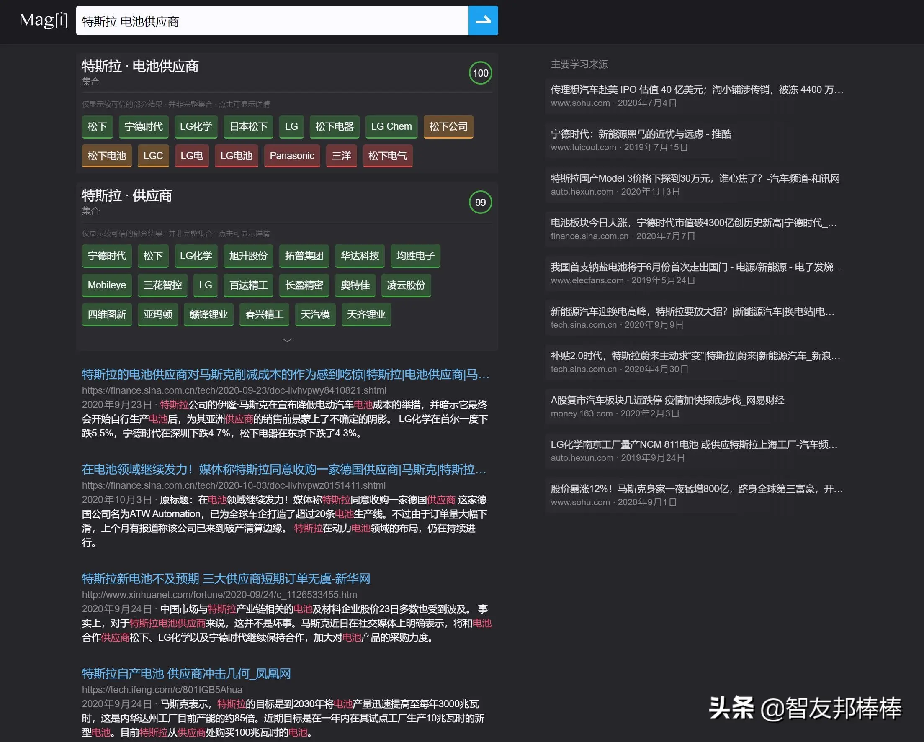Click the 赣锋锂业 supplier tag
924x742 pixels.
(208, 314)
